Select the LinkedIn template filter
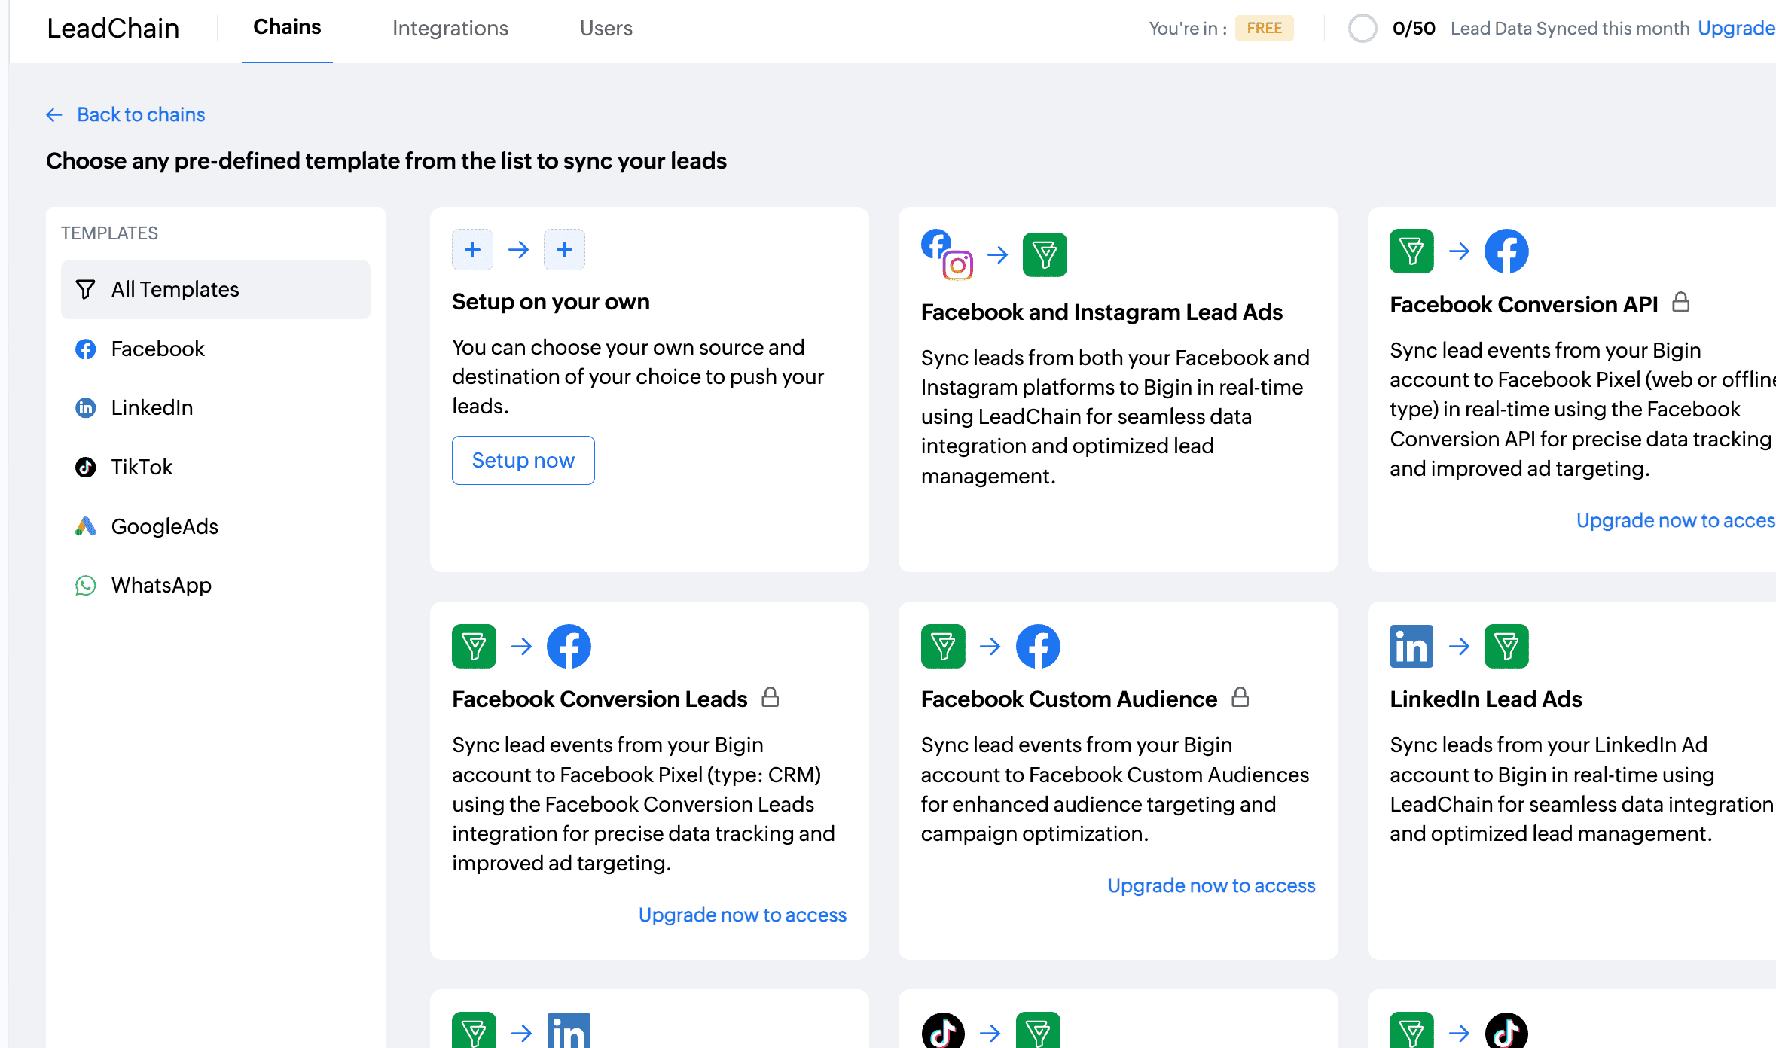 click(x=151, y=407)
